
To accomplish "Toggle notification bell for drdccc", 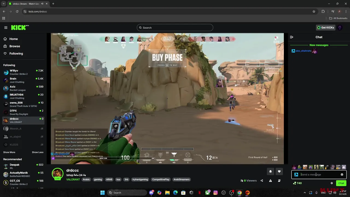I will [x=270, y=172].
